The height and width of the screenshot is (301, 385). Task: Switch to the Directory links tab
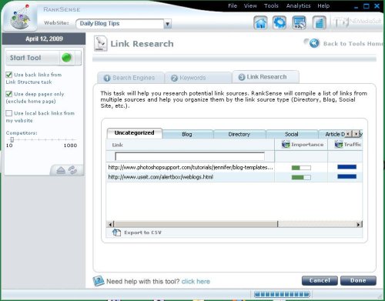(x=239, y=134)
